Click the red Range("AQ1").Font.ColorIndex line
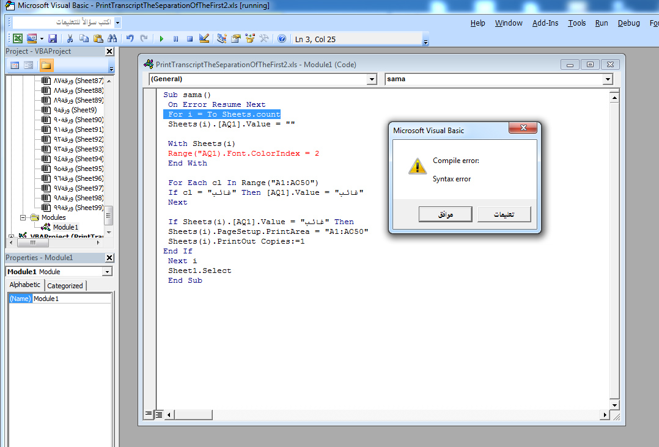The width and height of the screenshot is (659, 447). point(243,153)
